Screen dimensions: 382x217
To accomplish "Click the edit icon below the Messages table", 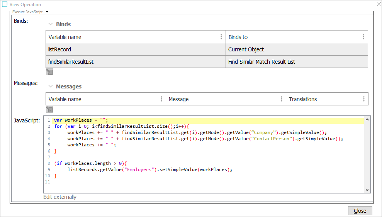I will pyautogui.click(x=49, y=109).
